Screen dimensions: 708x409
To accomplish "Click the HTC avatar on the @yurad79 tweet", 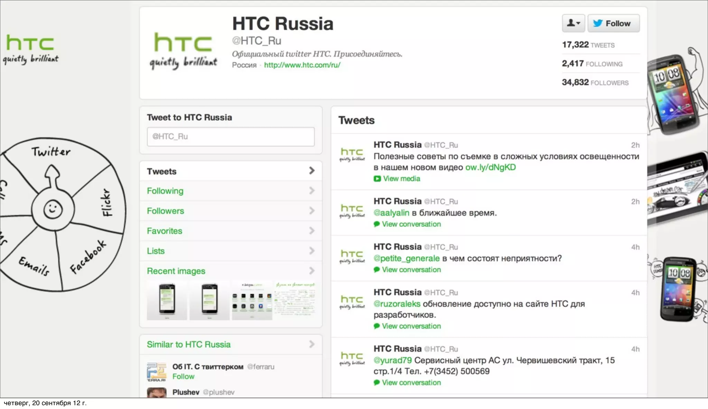I will coord(352,358).
